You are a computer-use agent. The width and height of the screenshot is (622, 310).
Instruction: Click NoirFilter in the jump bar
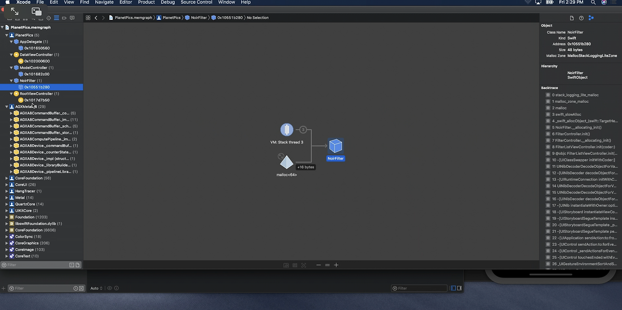[196, 18]
